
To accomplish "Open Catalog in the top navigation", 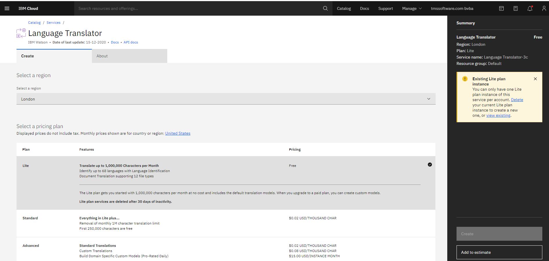I will point(344,8).
